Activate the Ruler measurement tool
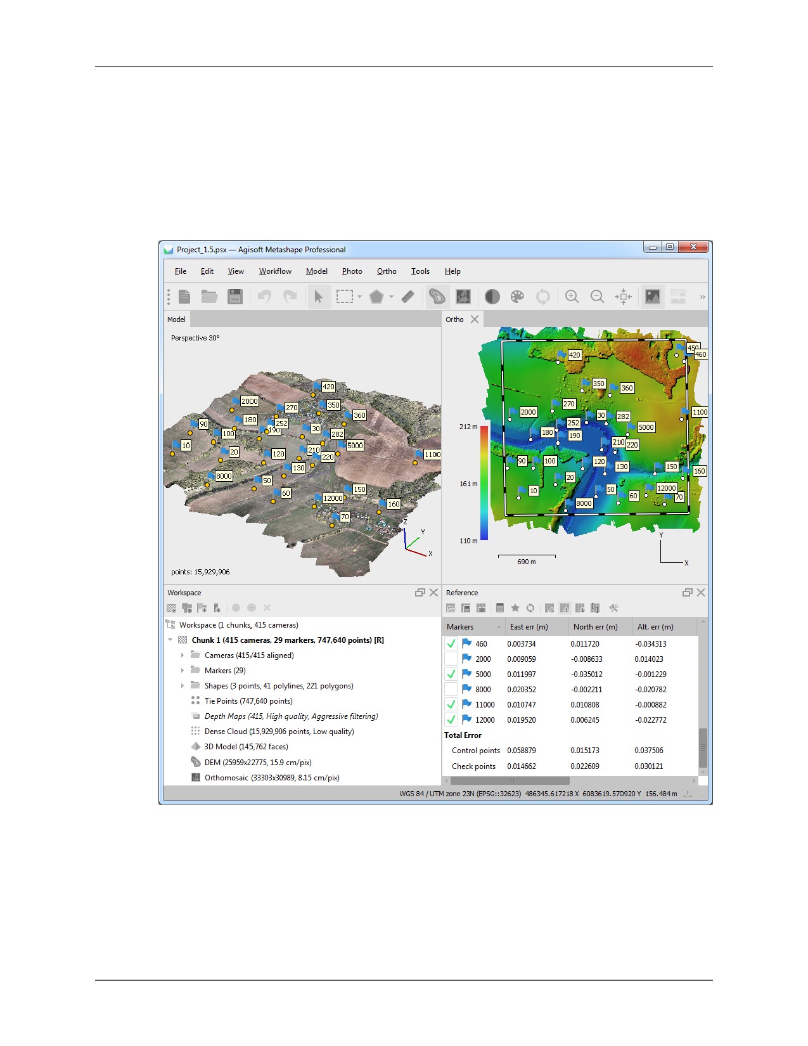 pos(407,297)
